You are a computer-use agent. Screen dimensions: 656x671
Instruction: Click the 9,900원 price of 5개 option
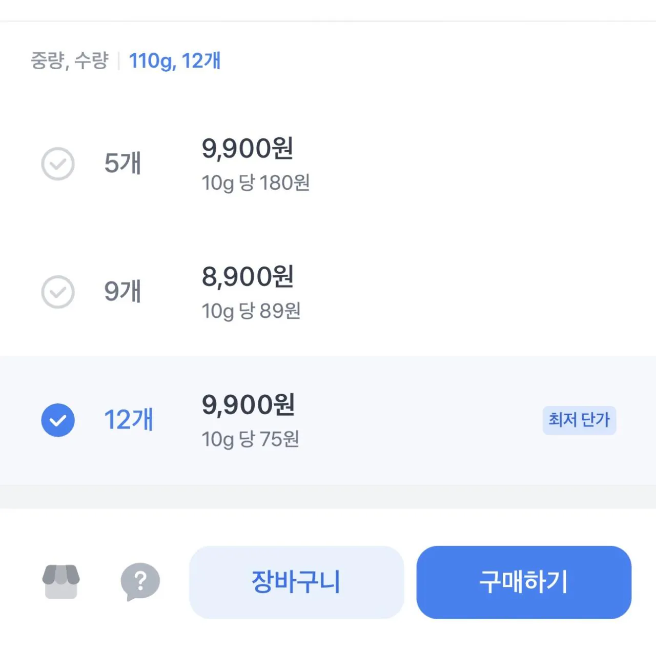pos(248,149)
